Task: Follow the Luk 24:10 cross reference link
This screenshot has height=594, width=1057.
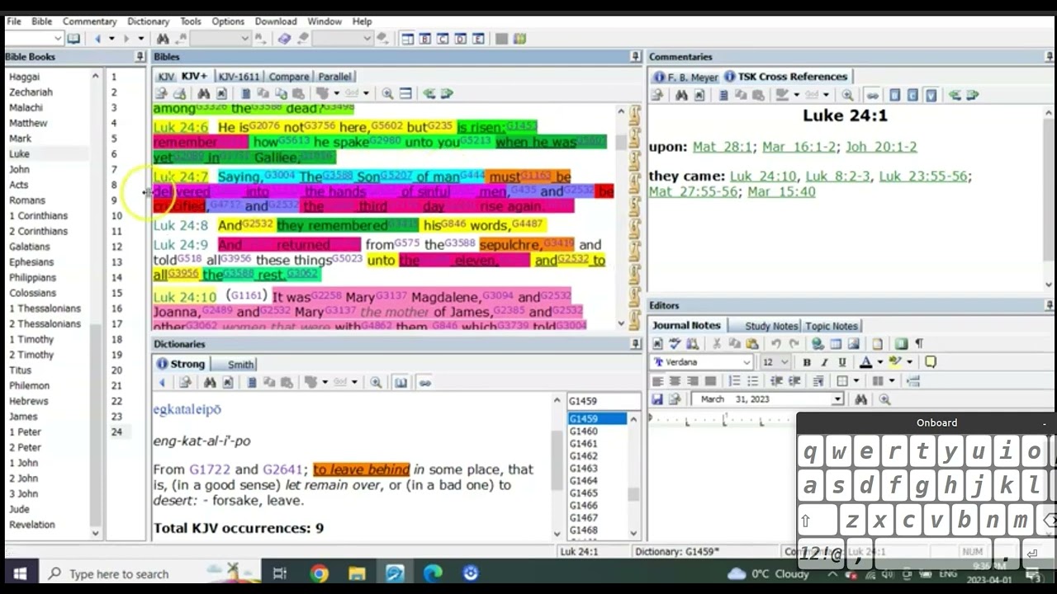Action: tap(763, 176)
